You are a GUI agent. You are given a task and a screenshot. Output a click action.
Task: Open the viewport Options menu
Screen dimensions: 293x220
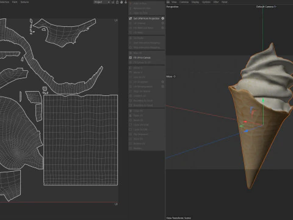pos(206,2)
